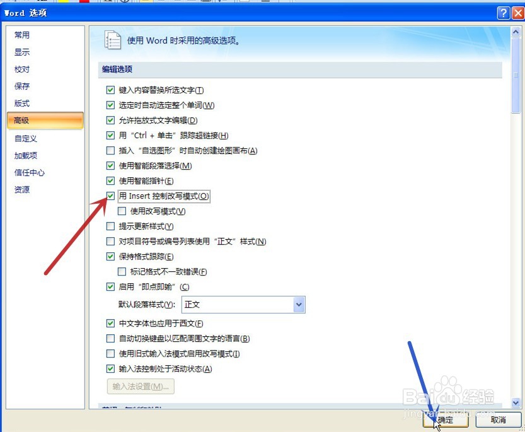
Task: Check 提示更新样式 option
Action: coord(110,226)
